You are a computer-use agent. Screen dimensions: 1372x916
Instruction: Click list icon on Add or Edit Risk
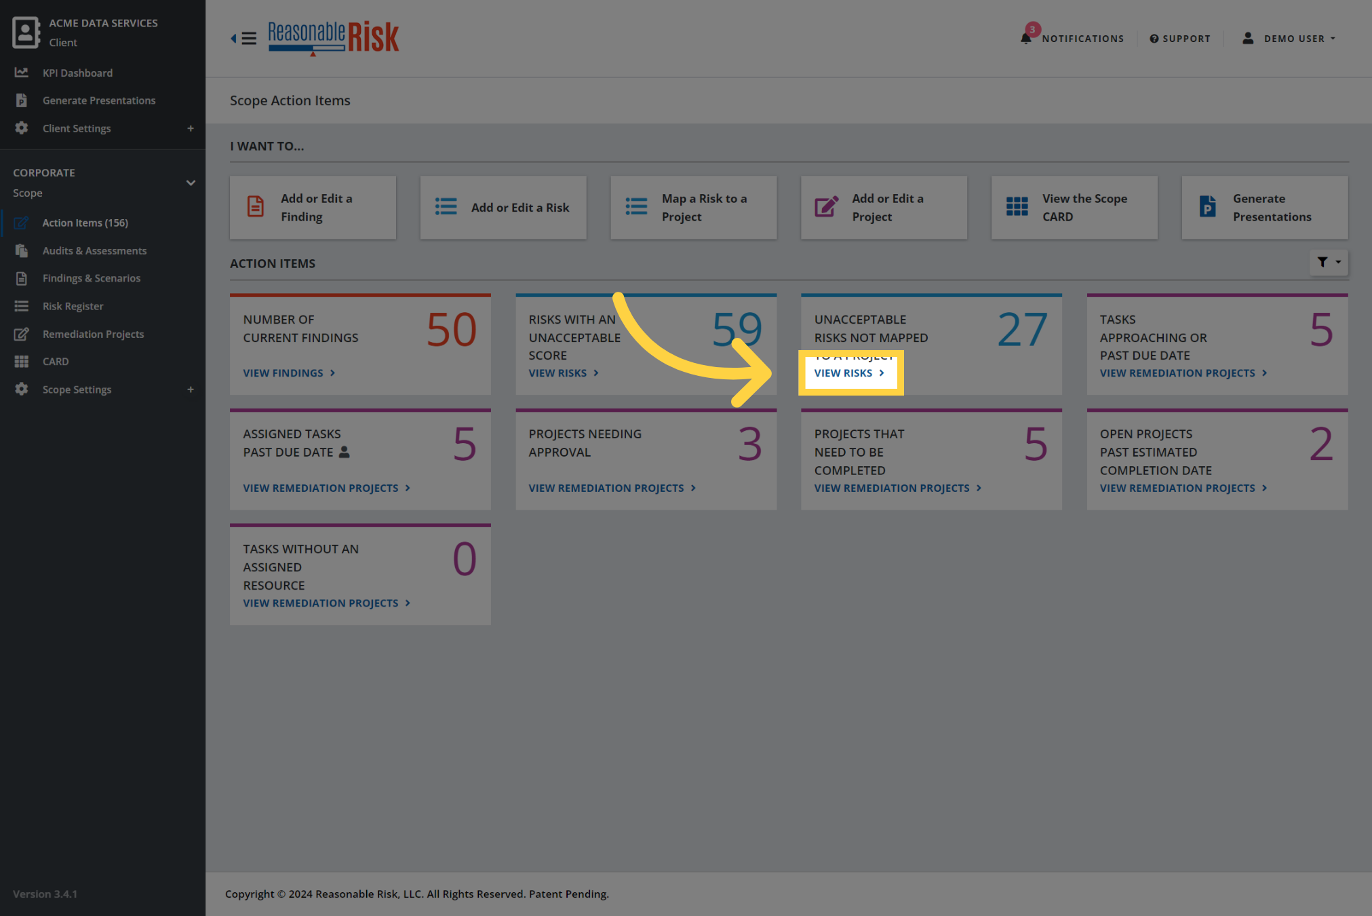click(446, 206)
